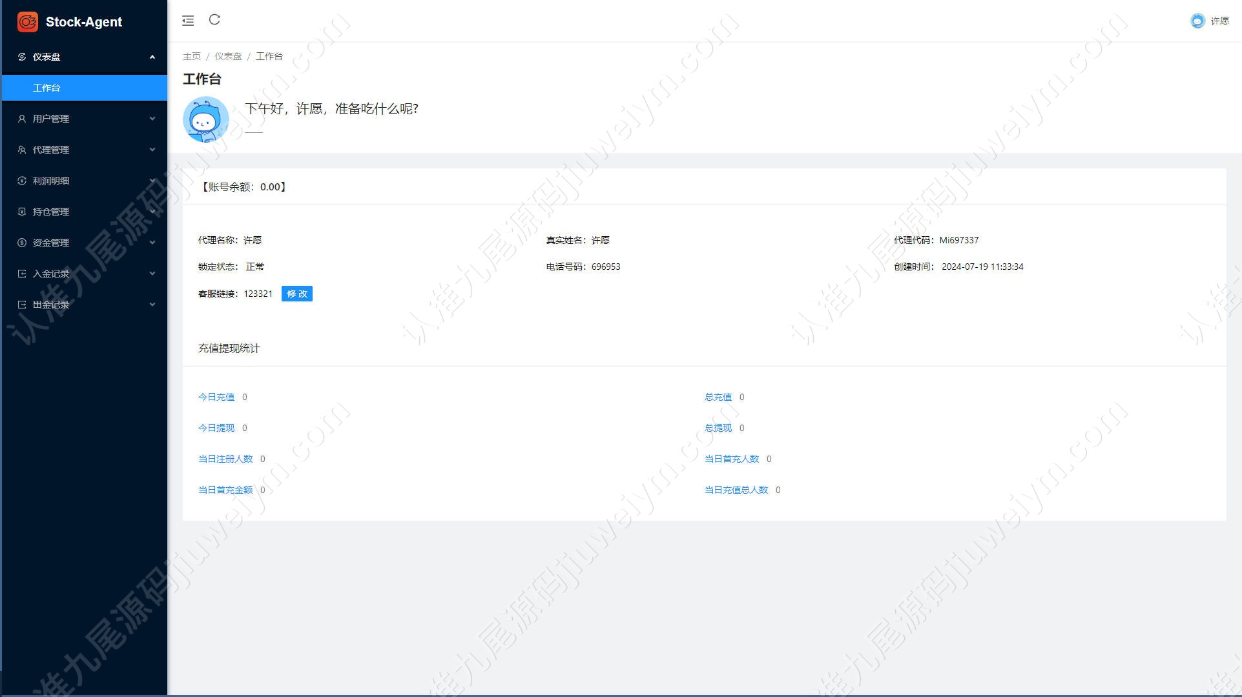The image size is (1242, 697).
Task: Expand the 用户管理 submenu arrow
Action: [152, 119]
